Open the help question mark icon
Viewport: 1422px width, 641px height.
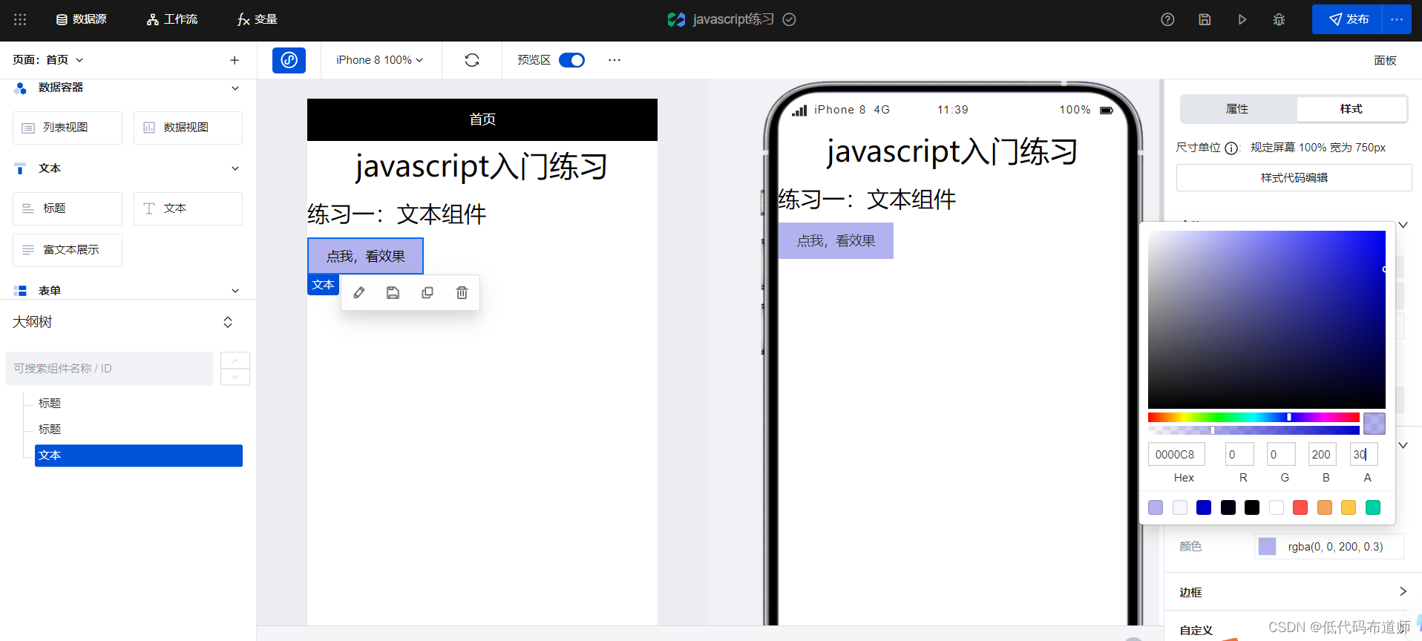point(1167,20)
